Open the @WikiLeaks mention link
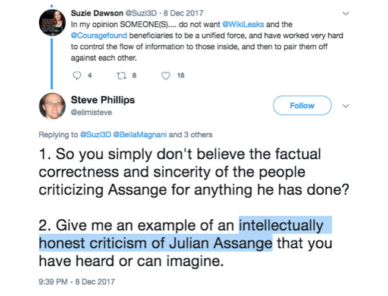Screen dimensions: 388x296 (243, 24)
